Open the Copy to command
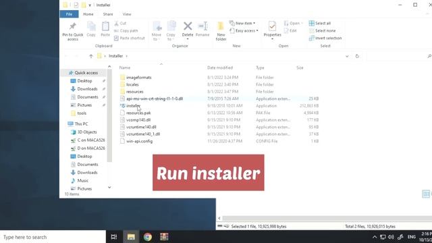The height and width of the screenshot is (243, 432). [171, 31]
